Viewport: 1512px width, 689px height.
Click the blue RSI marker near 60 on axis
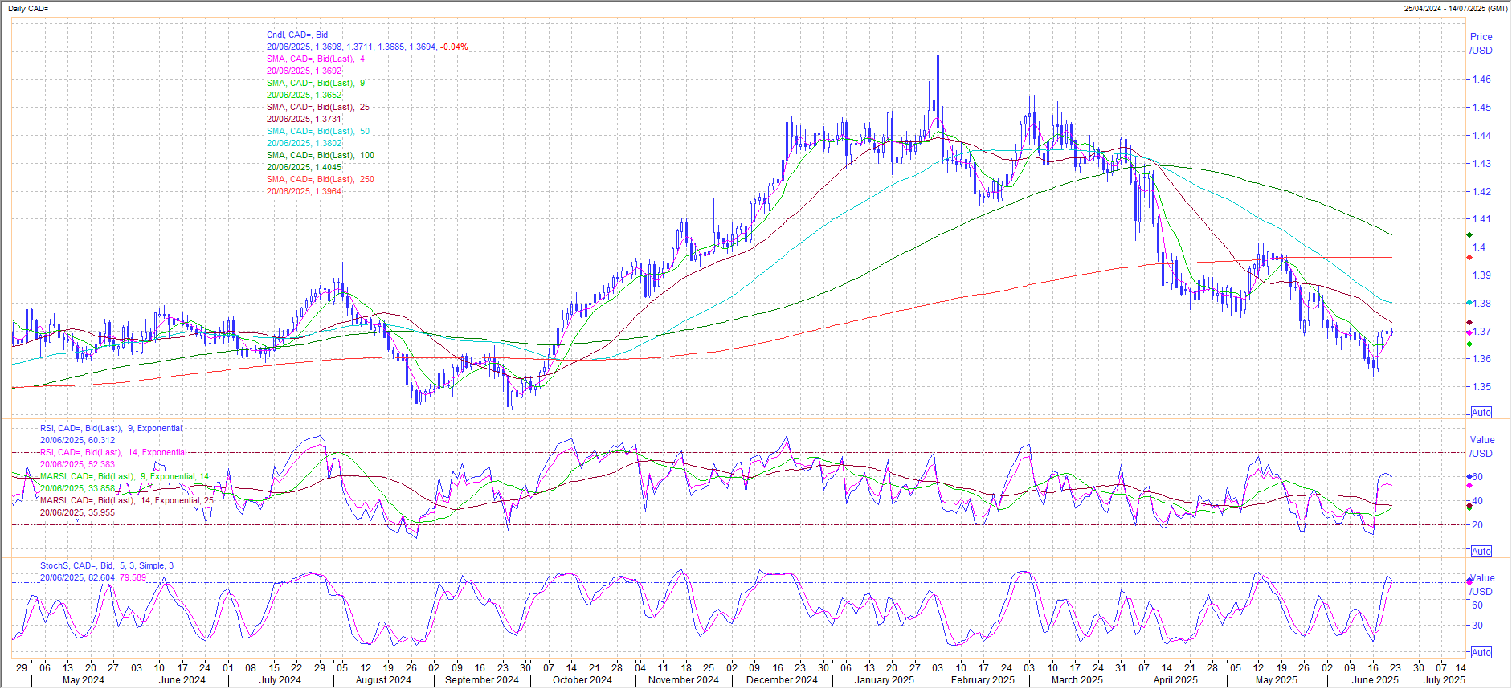tap(1469, 476)
